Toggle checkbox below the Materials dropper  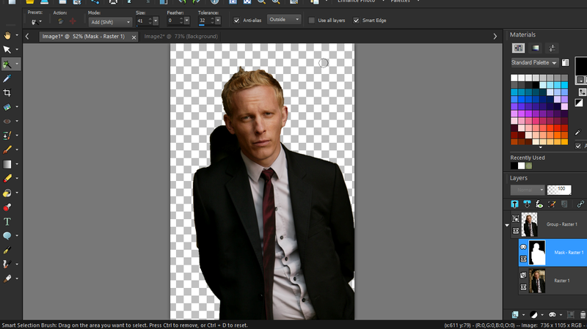pyautogui.click(x=578, y=146)
